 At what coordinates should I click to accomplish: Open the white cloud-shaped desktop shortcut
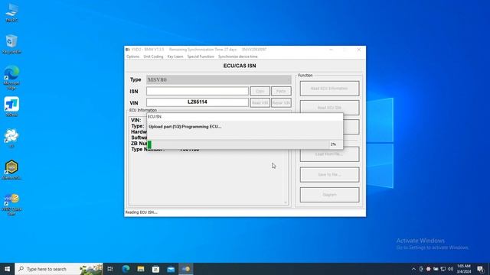pos(11,138)
